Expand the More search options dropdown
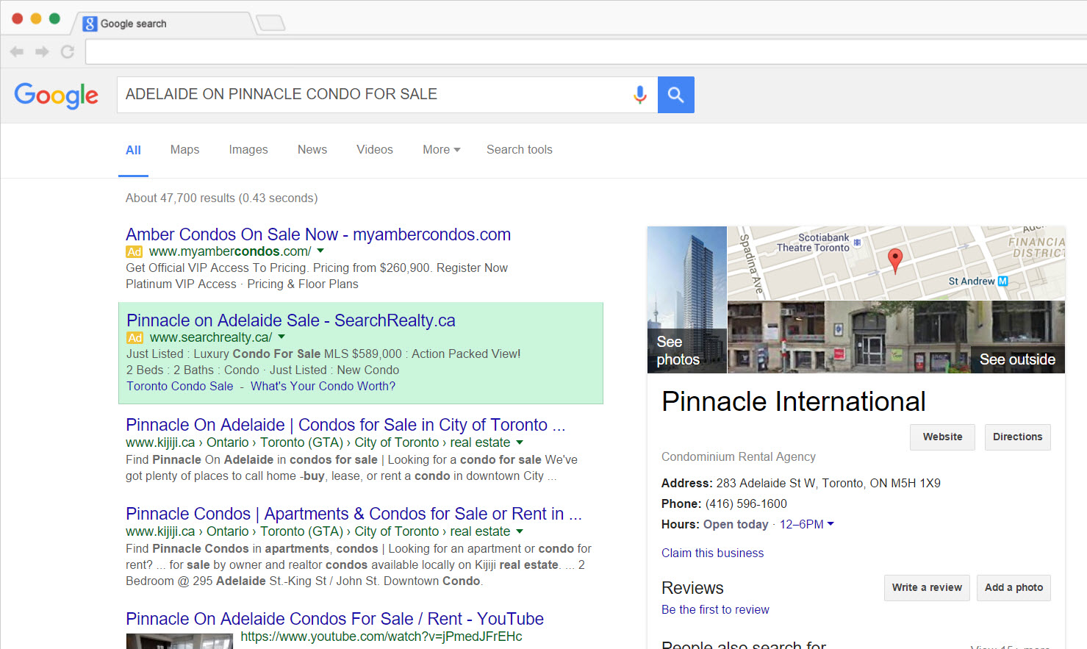The height and width of the screenshot is (649, 1087). tap(441, 150)
